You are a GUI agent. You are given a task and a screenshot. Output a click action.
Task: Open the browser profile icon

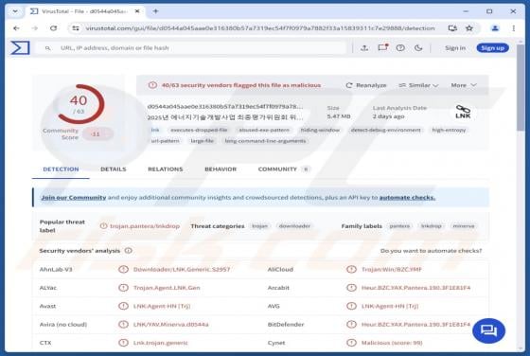[495, 28]
